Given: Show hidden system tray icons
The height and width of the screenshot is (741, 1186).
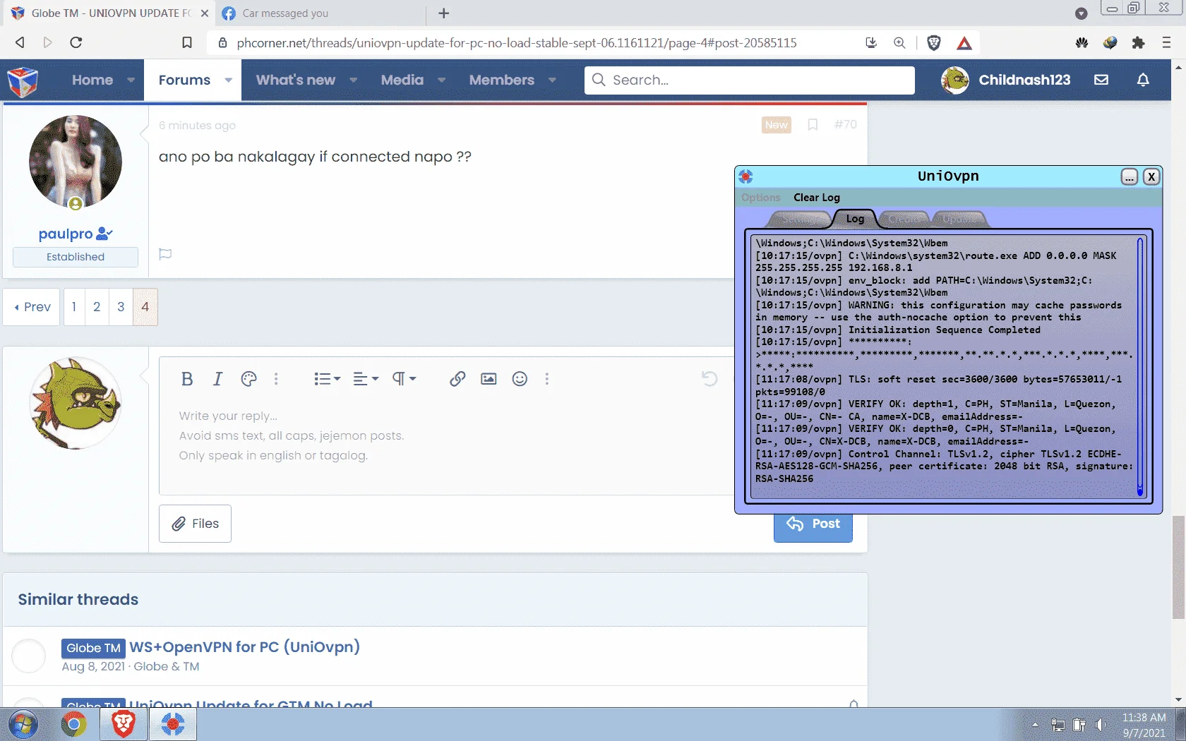Looking at the screenshot, I should coord(1035,725).
